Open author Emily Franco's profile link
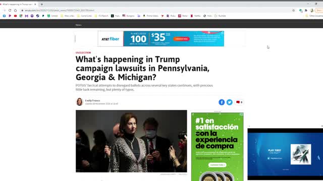The width and height of the screenshot is (323, 181). (x=92, y=101)
